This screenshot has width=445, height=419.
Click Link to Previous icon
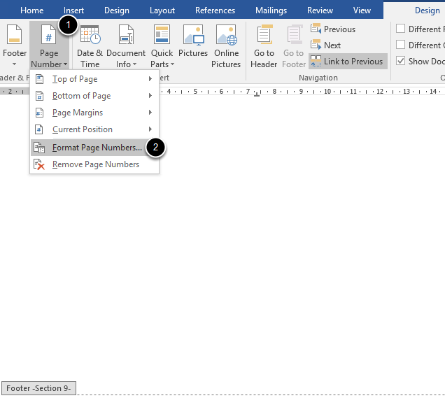coord(316,61)
